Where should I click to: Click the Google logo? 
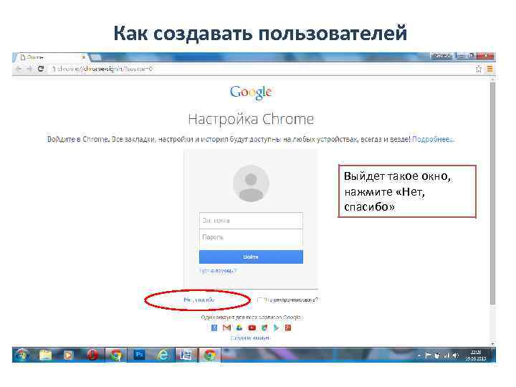pos(251,92)
